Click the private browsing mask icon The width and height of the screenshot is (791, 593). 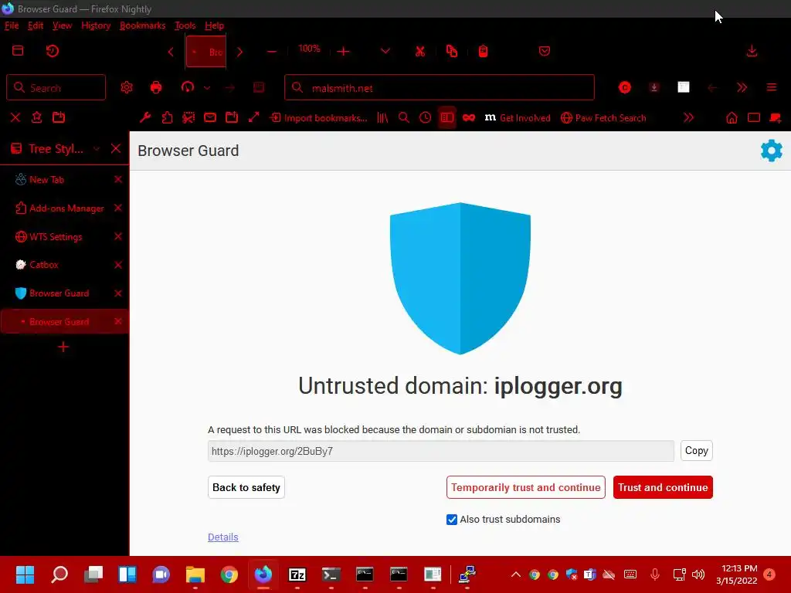click(468, 117)
